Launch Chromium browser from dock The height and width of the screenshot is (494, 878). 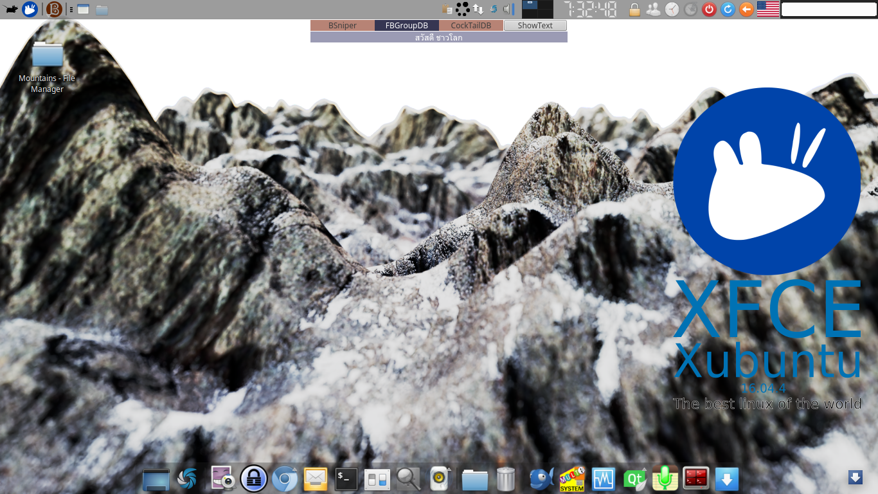[285, 479]
